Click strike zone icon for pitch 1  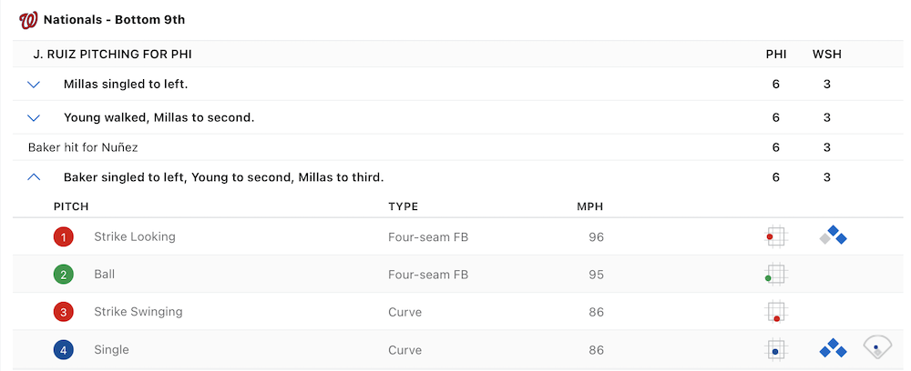[x=775, y=237]
